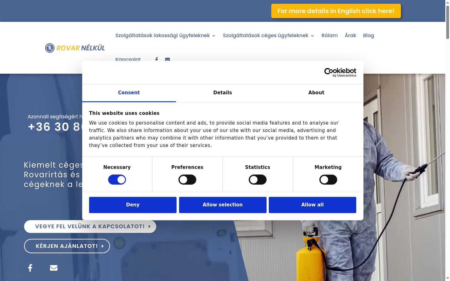
Task: Expand Szolgáltatások céges ügyfeleknek menu chevron
Action: tap(312, 36)
